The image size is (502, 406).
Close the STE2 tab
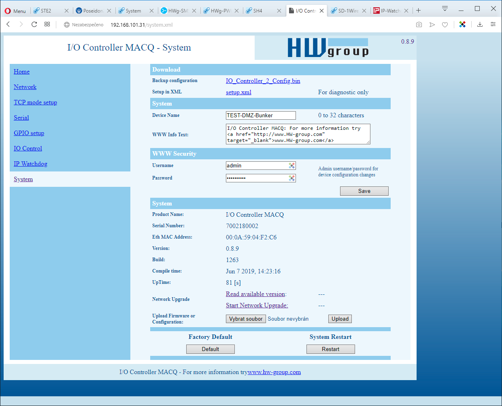point(66,11)
